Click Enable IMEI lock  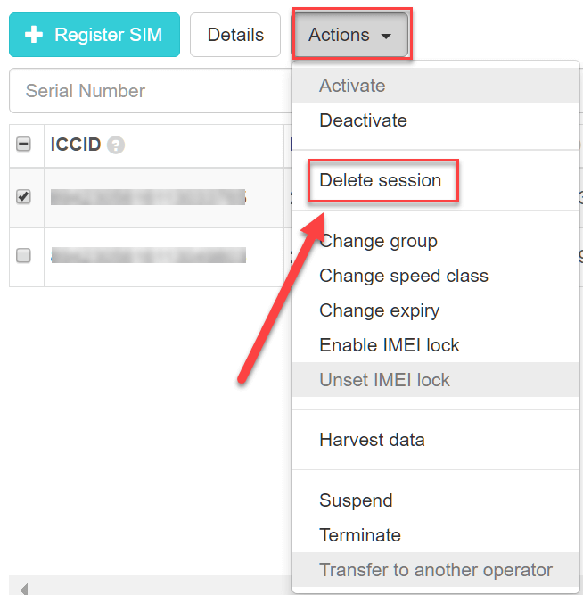[x=390, y=345]
